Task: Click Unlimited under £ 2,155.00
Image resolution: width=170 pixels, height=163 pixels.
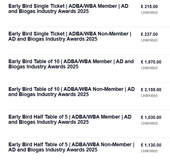Action: [149, 95]
